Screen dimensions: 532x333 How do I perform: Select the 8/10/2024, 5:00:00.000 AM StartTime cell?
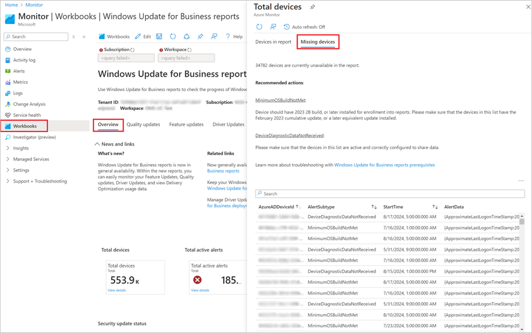(410, 315)
